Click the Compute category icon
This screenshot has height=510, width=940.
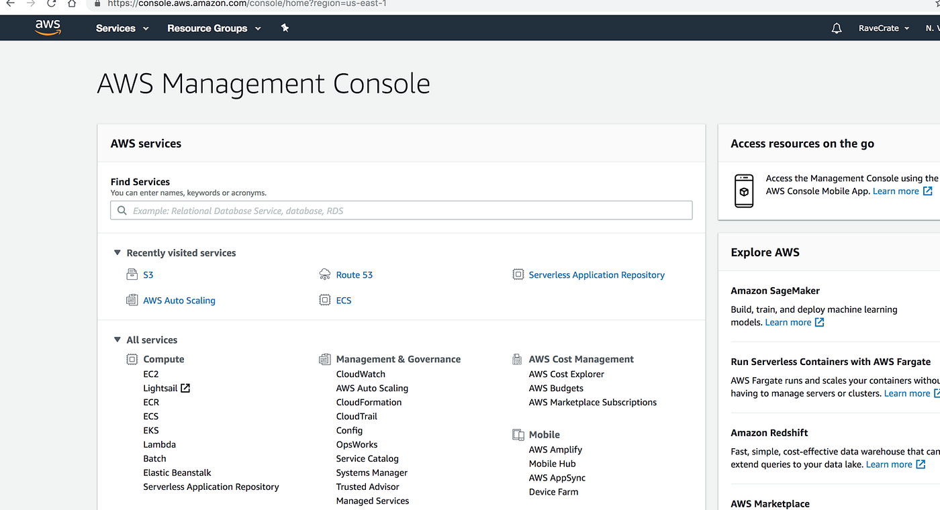pyautogui.click(x=132, y=359)
